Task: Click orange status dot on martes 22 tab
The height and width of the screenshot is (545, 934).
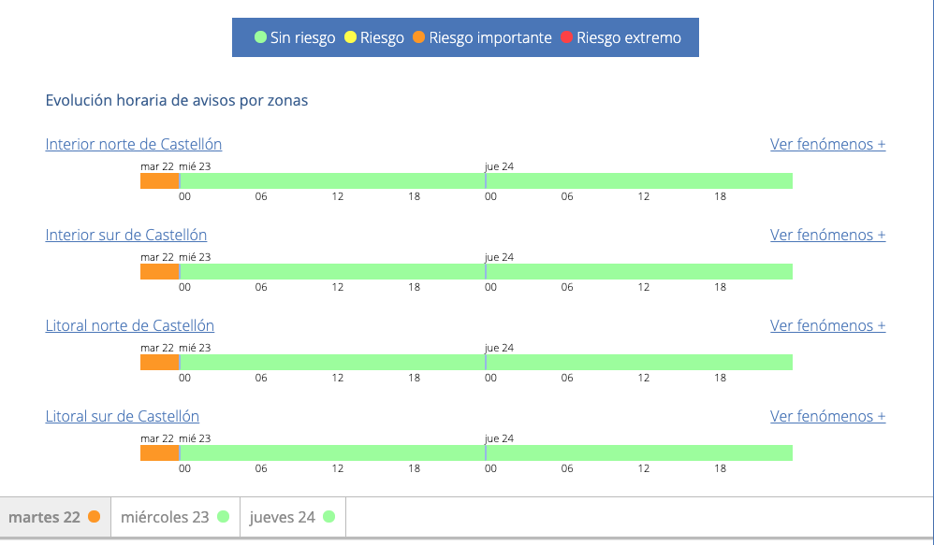Action: tap(94, 517)
